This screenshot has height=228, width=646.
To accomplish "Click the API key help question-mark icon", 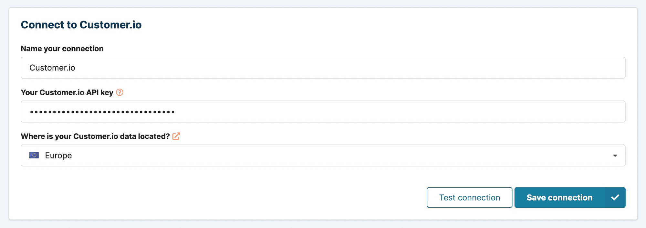I will point(120,92).
